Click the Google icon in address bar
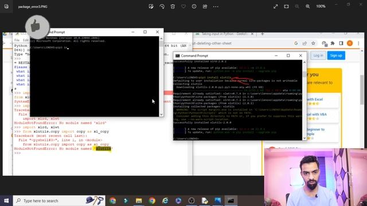 tap(296, 43)
